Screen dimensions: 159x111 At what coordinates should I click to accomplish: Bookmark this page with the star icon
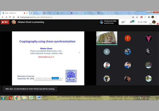point(137,17)
